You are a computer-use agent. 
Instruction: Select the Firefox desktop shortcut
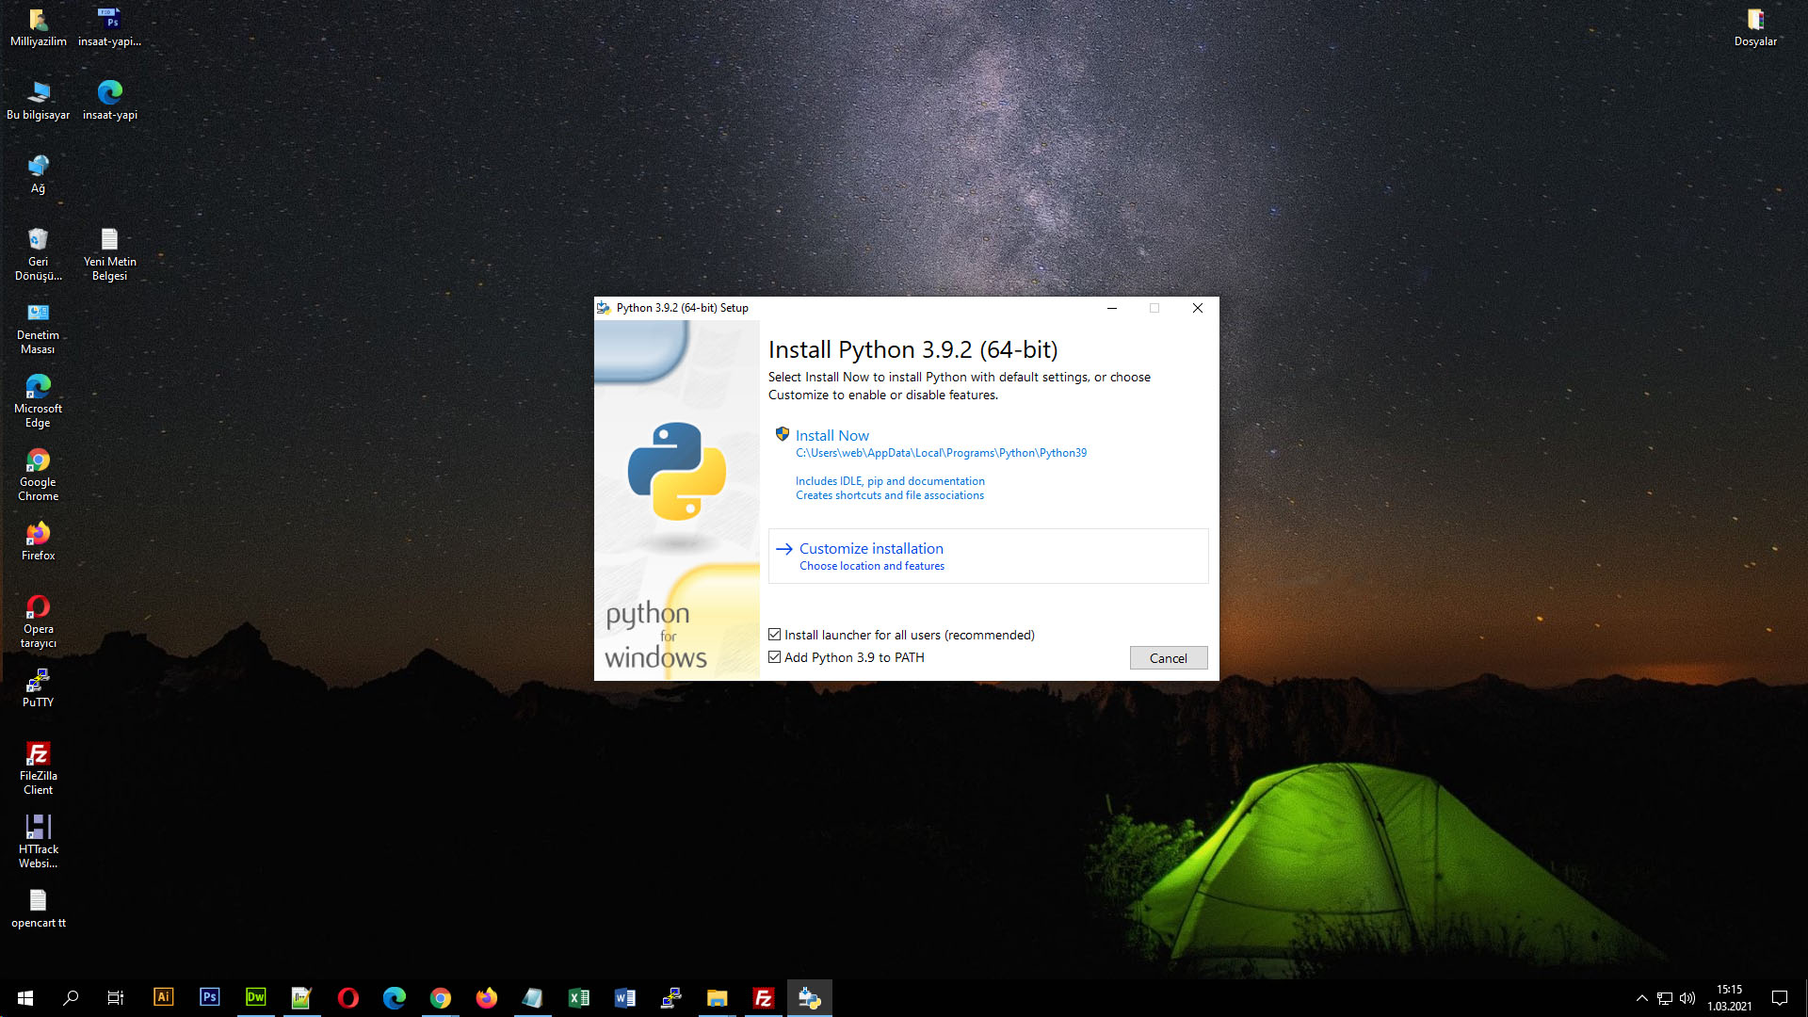point(38,541)
